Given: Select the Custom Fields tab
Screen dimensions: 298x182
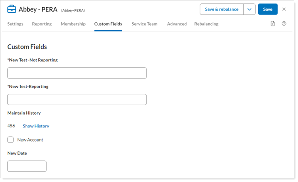Looking at the screenshot, I should tap(108, 24).
